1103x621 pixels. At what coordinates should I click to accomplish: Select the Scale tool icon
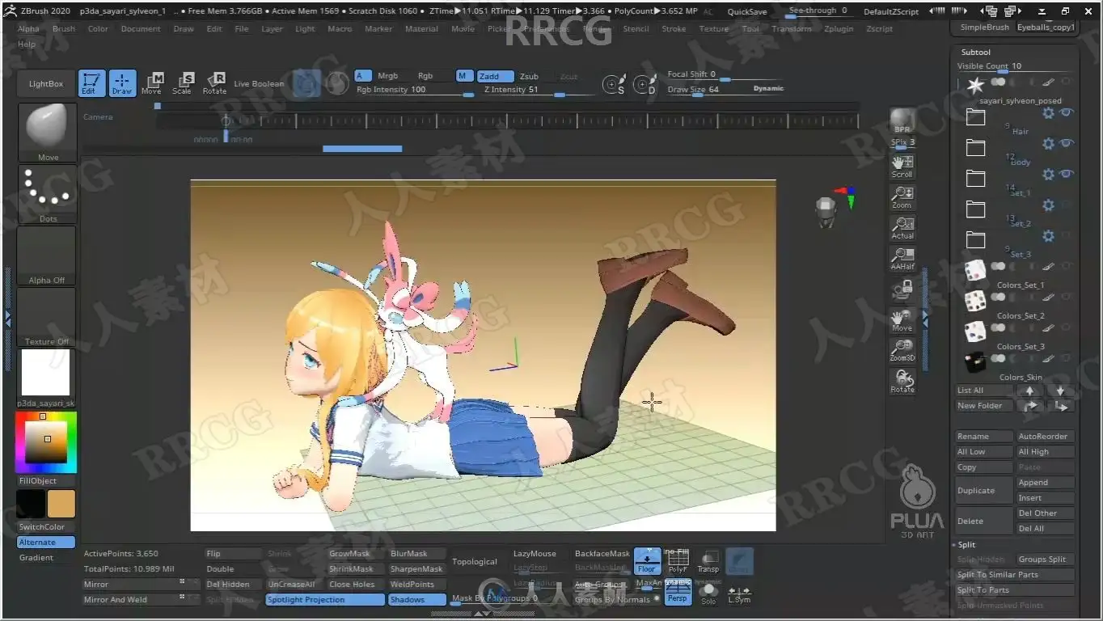click(183, 83)
